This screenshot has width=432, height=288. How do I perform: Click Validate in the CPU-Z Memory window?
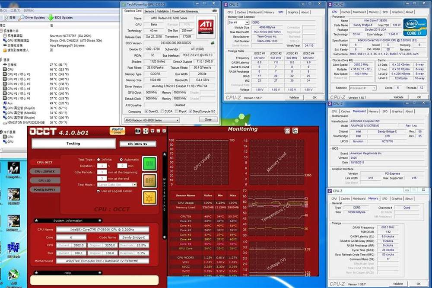(398, 284)
